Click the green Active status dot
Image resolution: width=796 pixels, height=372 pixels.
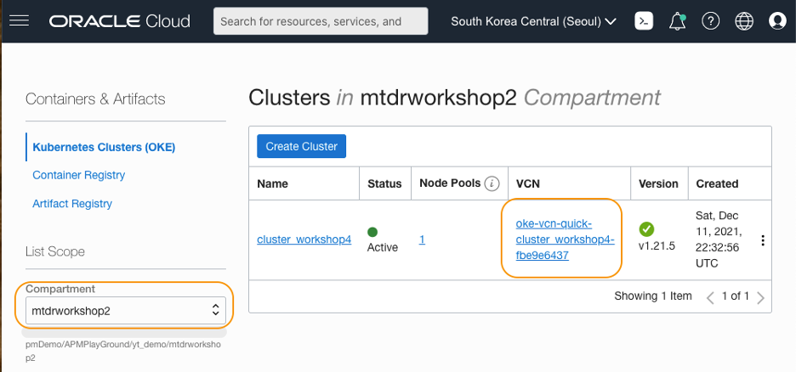click(372, 232)
